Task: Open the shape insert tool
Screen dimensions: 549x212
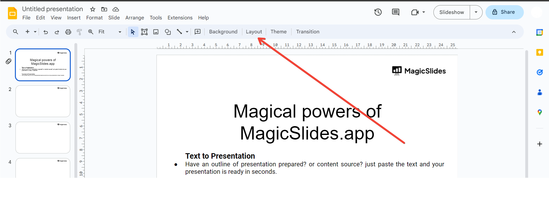Action: [x=168, y=32]
